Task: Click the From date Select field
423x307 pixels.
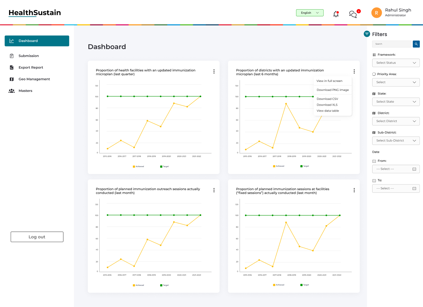Action: pyautogui.click(x=396, y=169)
